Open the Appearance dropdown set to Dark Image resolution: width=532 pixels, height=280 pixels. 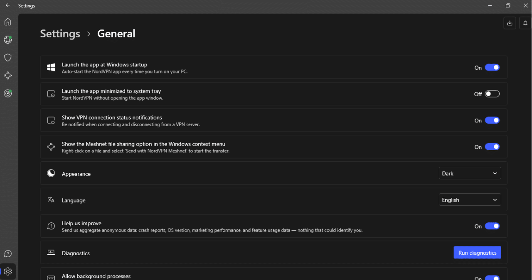470,173
